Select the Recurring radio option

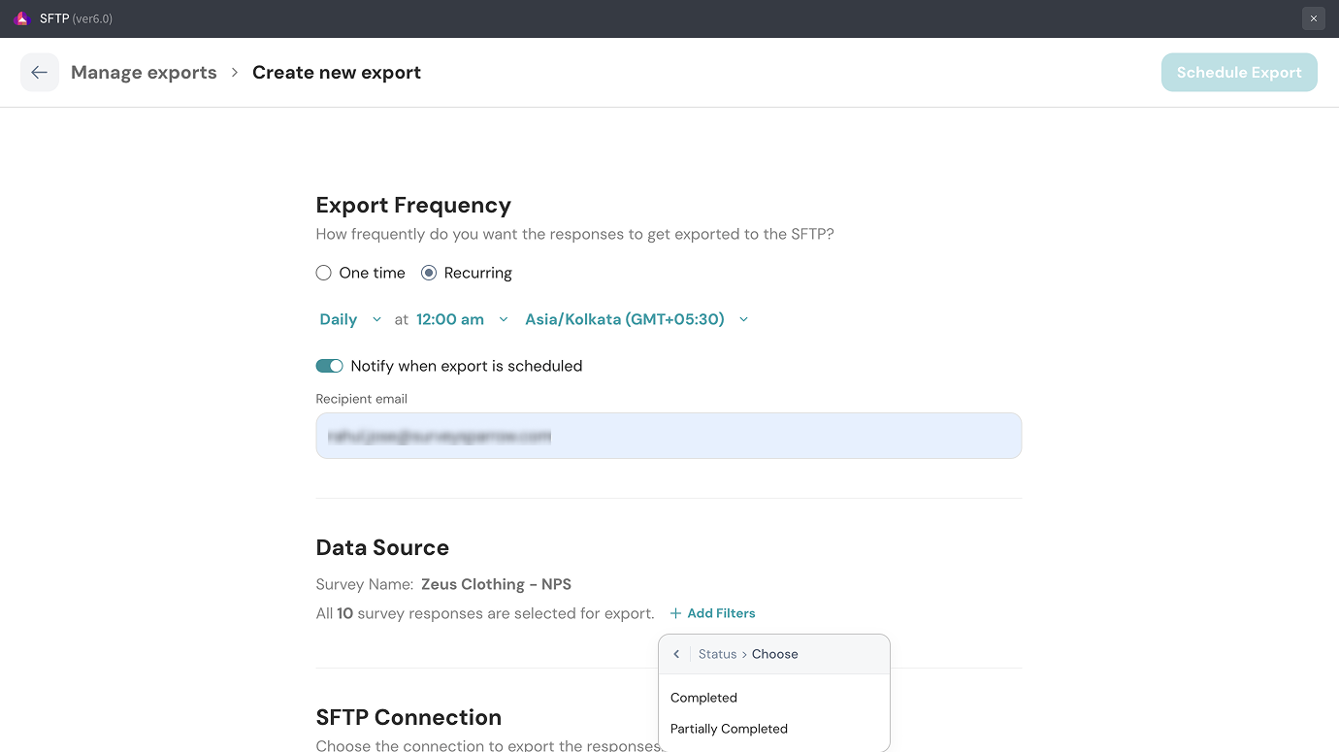(x=429, y=274)
